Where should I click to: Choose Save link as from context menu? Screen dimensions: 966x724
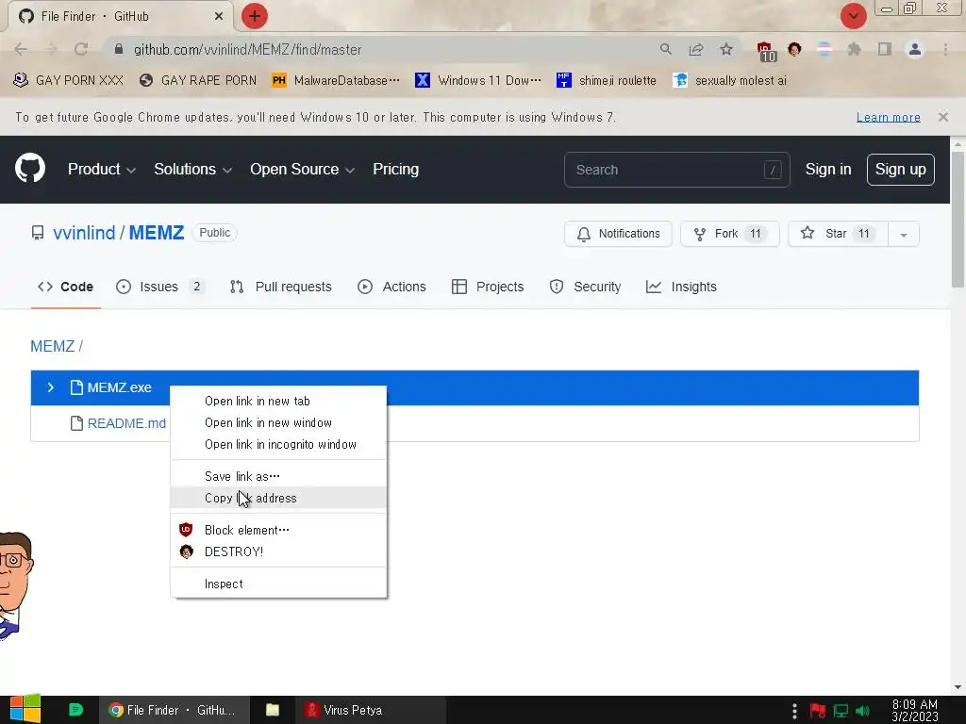coord(278,476)
